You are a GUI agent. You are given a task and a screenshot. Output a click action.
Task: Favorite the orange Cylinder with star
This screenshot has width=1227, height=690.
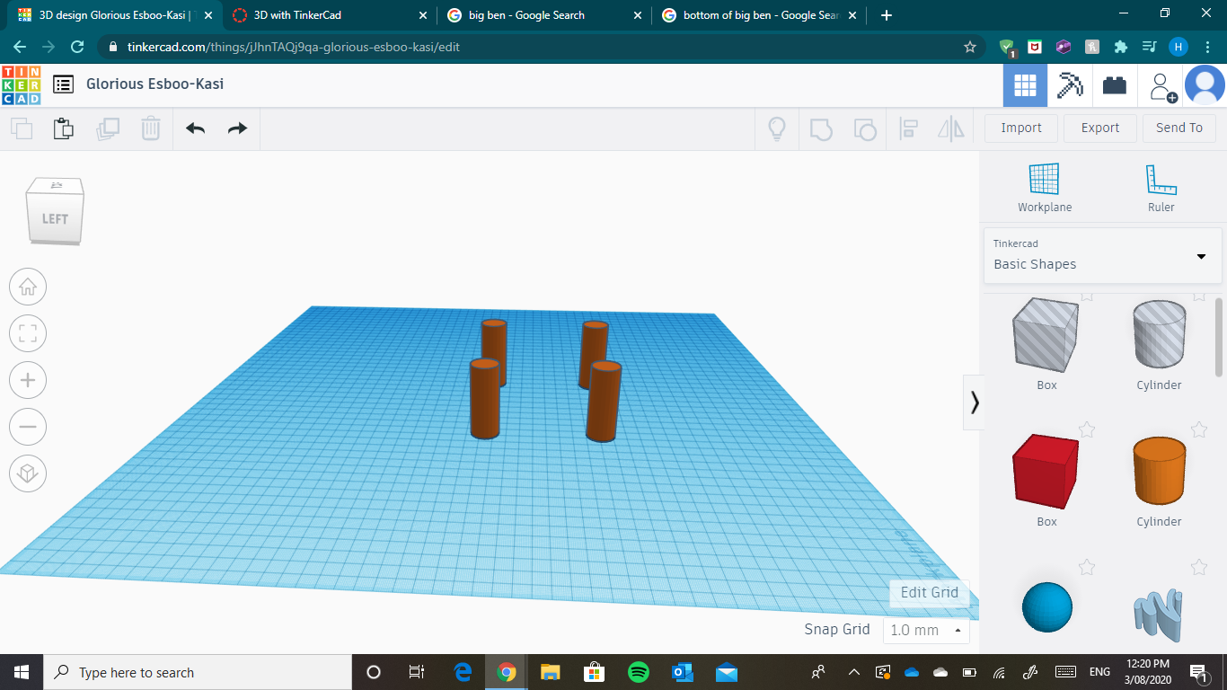click(x=1199, y=429)
